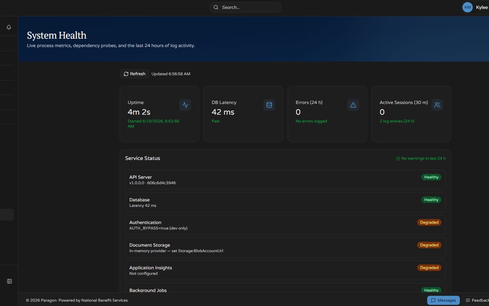This screenshot has width=489, height=306.
Task: Click 'Not configured' under Application Insights
Action: pos(143,274)
